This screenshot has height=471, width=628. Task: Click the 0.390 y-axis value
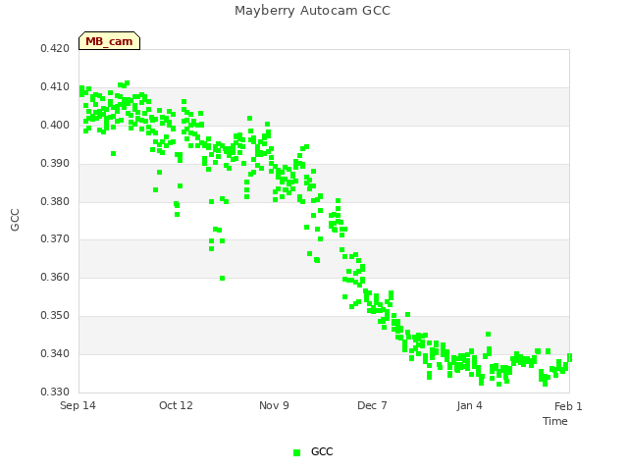(x=55, y=164)
